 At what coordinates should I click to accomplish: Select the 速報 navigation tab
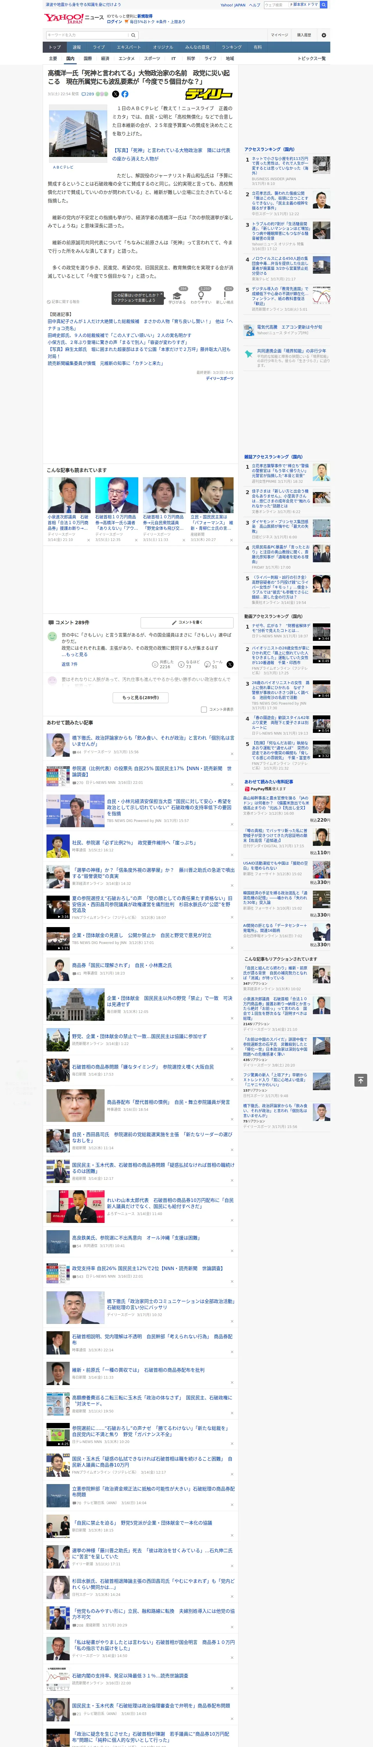[x=76, y=47]
